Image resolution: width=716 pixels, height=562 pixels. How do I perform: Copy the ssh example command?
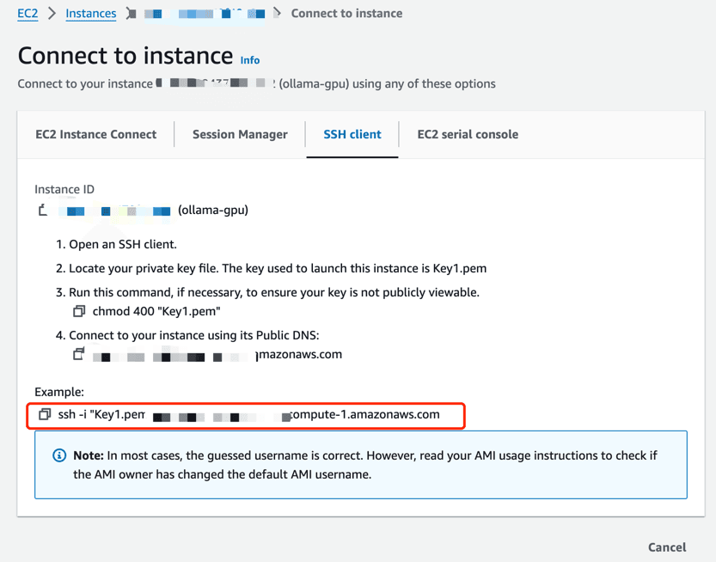click(45, 414)
